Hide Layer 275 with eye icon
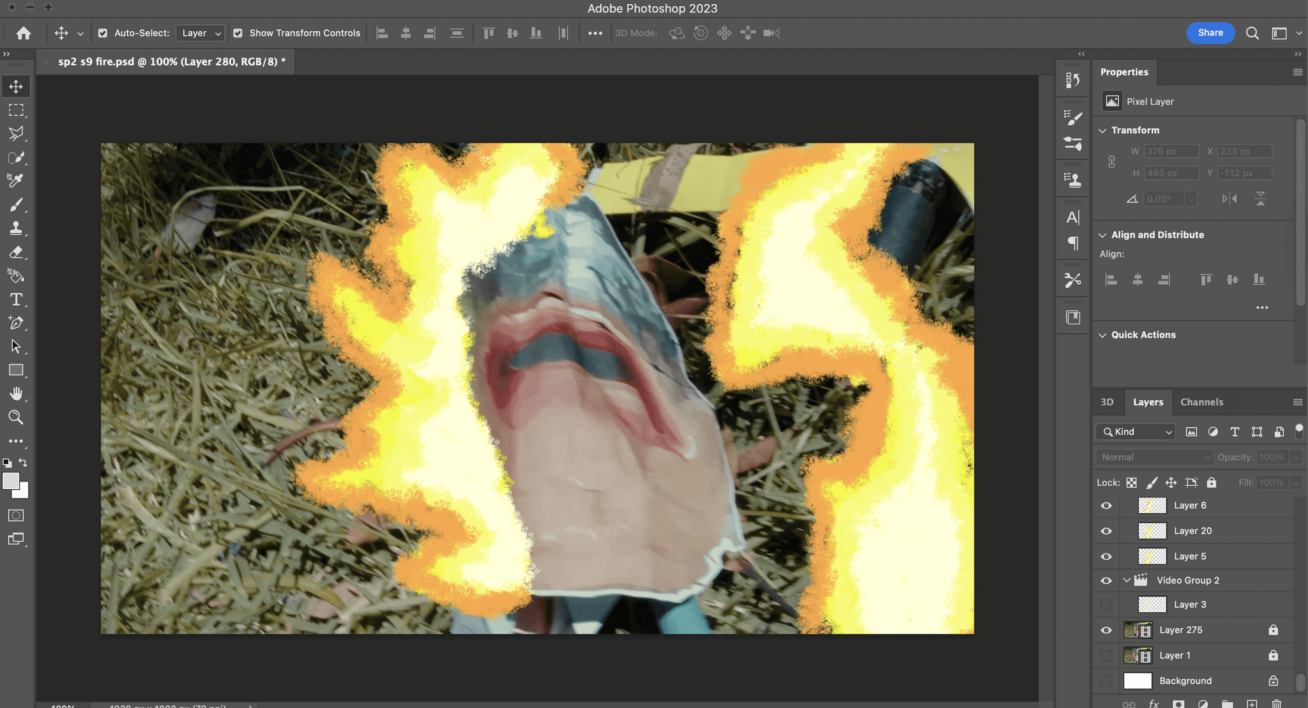 (1106, 630)
